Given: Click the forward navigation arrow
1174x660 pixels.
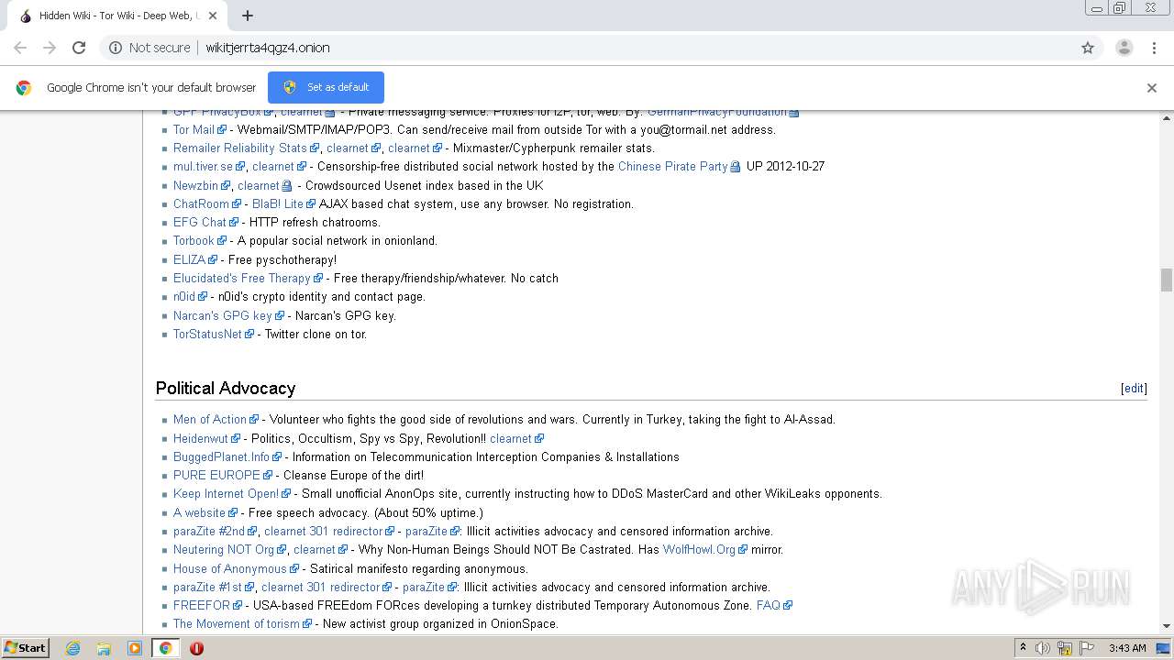Looking at the screenshot, I should click(50, 48).
